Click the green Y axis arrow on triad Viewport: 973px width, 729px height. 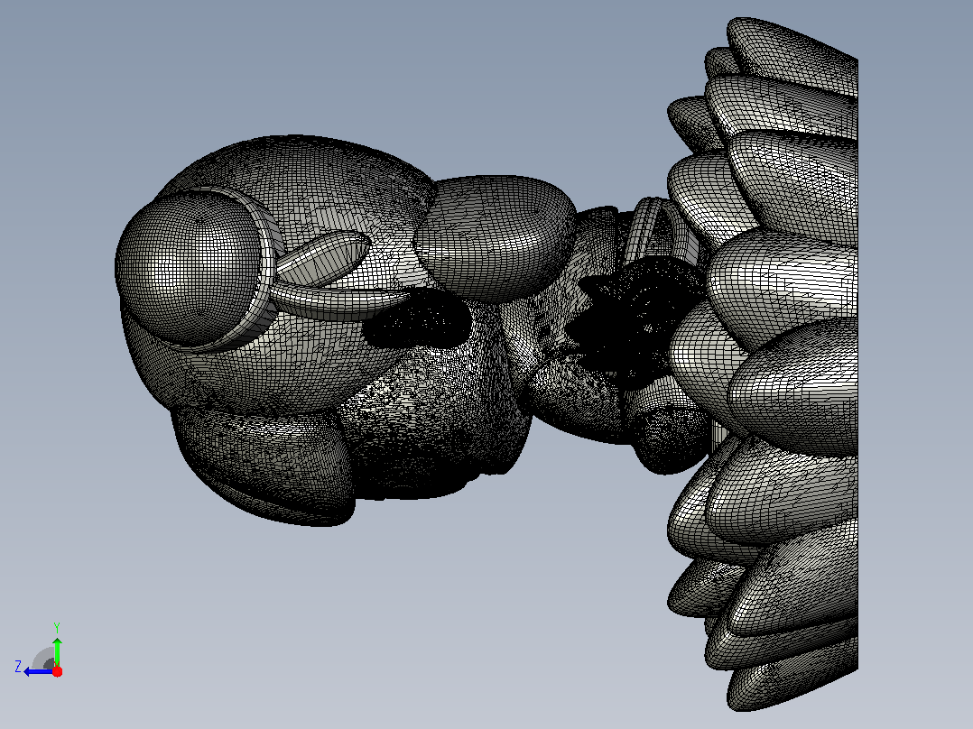coord(57,651)
